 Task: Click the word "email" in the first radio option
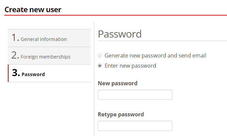(198, 55)
